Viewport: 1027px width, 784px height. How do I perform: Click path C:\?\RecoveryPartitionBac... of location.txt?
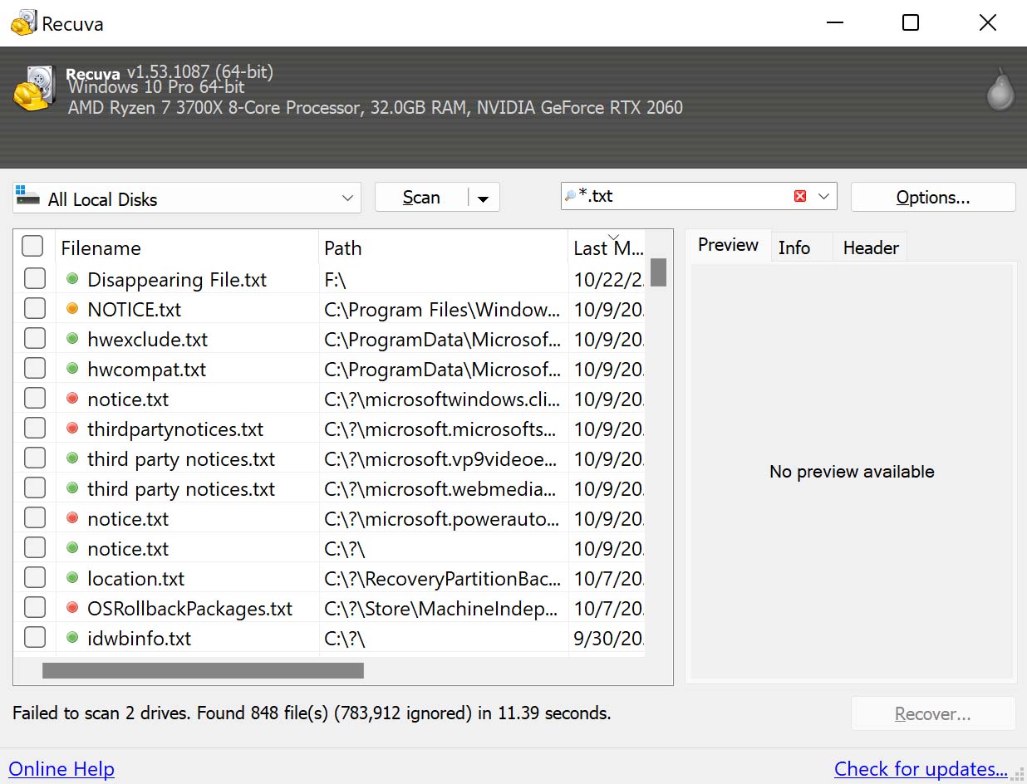click(442, 579)
